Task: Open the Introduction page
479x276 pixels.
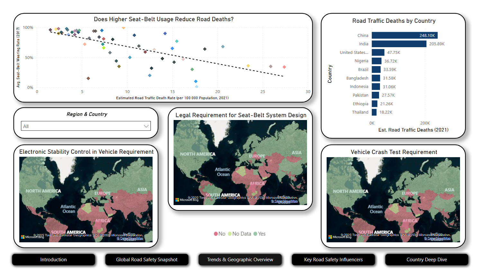Action: [54, 260]
